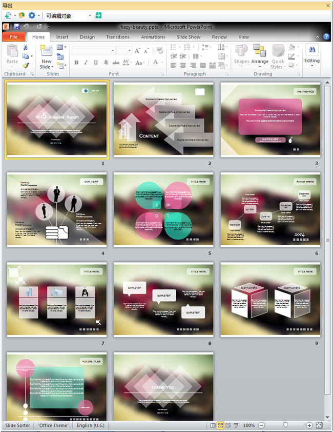Switch to the Insert tab
Viewport: 333px width, 432px height.
pos(62,37)
